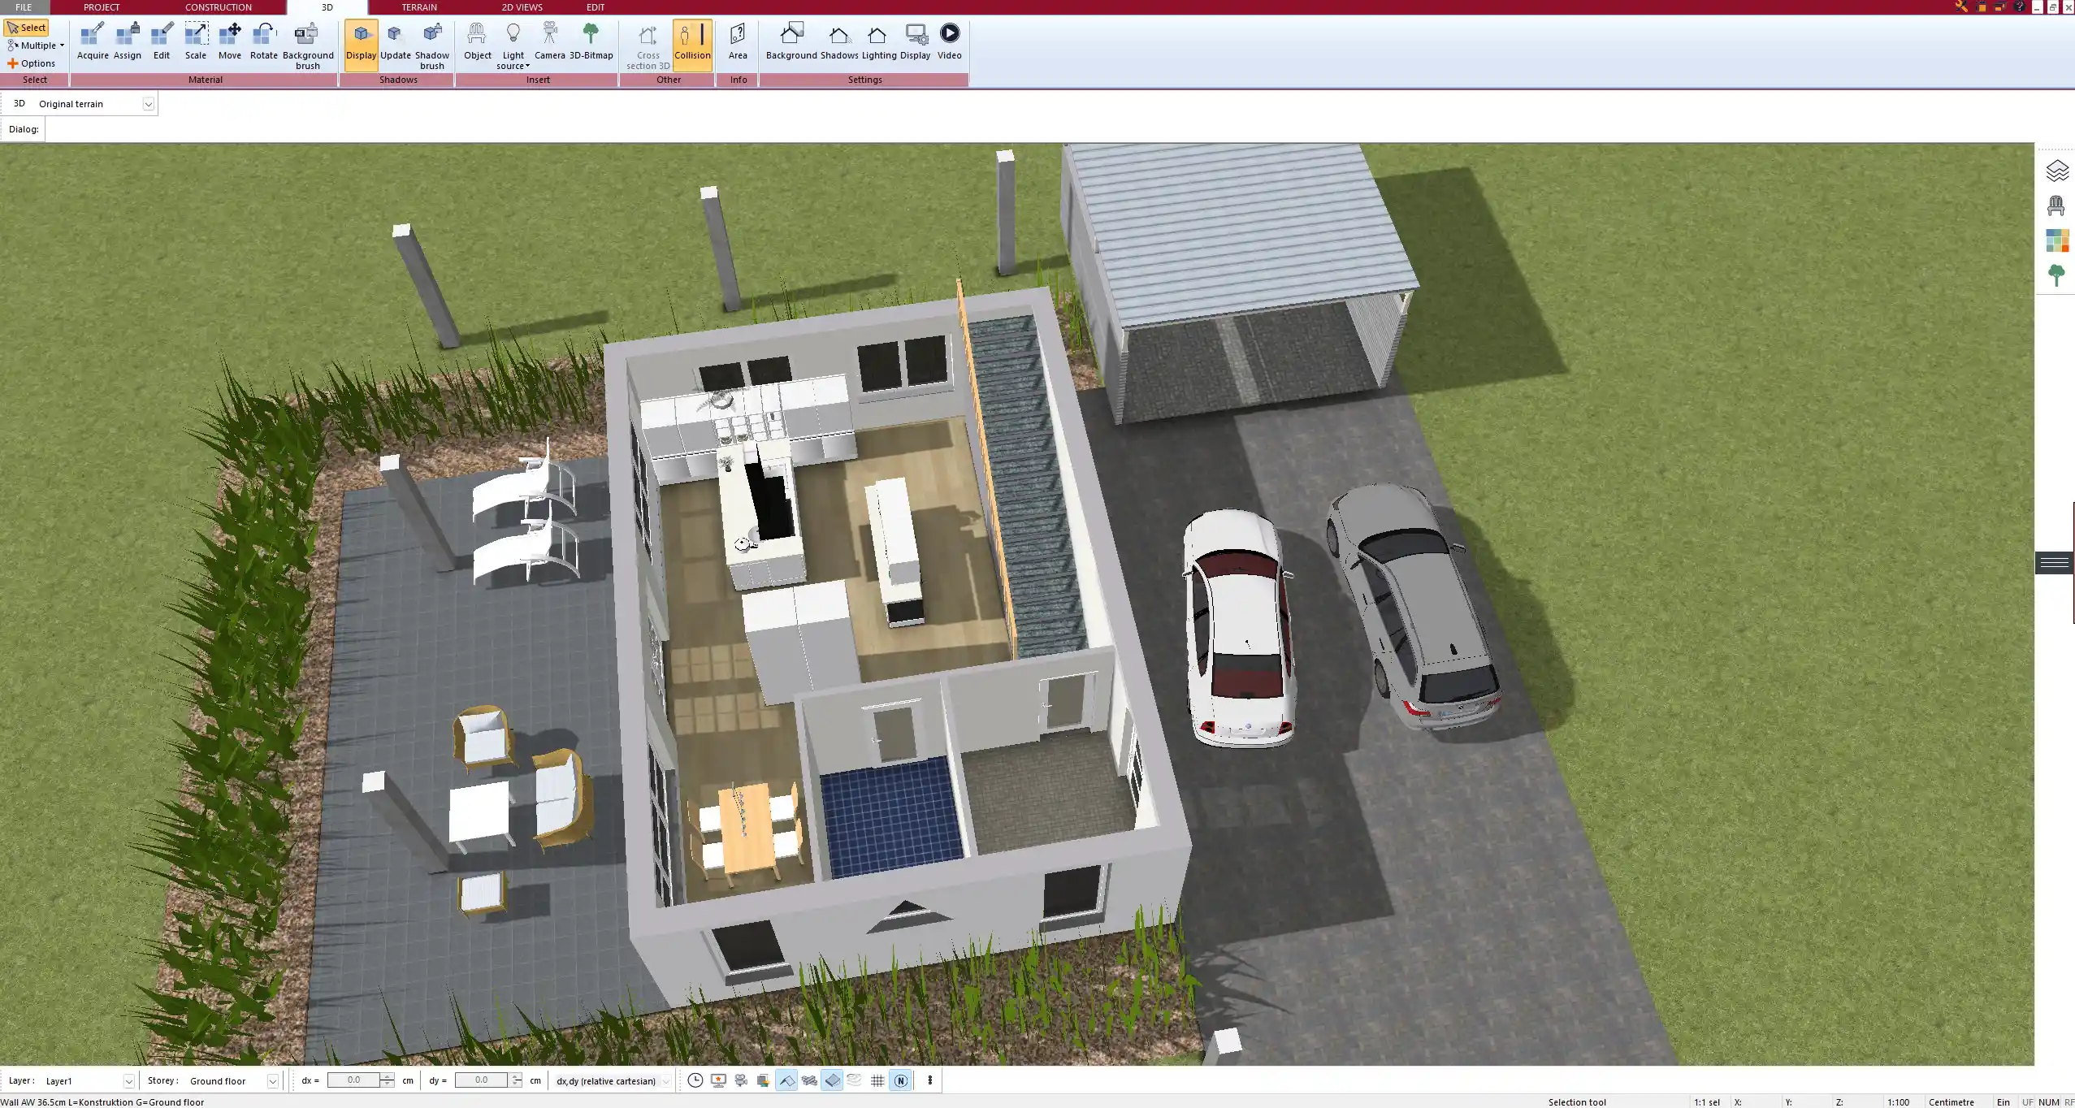2075x1108 pixels.
Task: Insert a 3D Object
Action: click(x=478, y=42)
